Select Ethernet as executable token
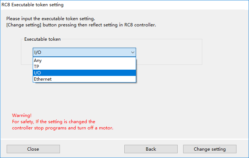Image resolution: width=249 pixels, height=158 pixels. coord(84,79)
